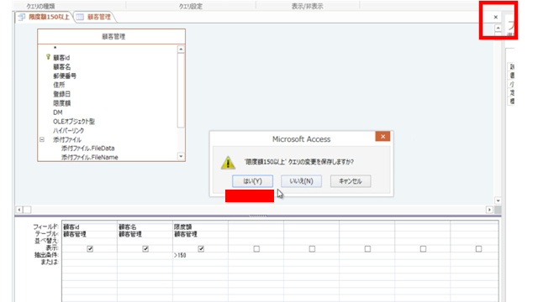Click 並べ替え cell under 顧客id column
The width and height of the screenshot is (538, 302).
90,241
